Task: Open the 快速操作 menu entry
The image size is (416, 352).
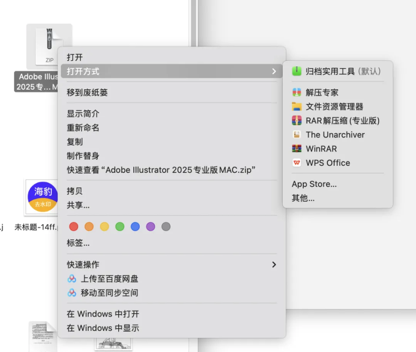Action: (x=171, y=264)
